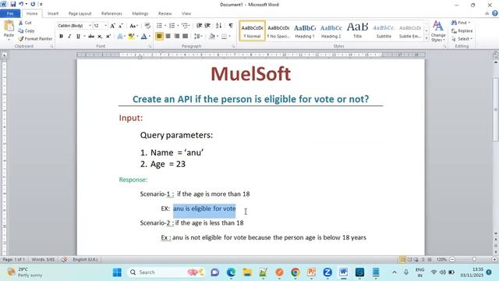
Task: Open Change Case dropdown
Action: pyautogui.click(x=133, y=26)
